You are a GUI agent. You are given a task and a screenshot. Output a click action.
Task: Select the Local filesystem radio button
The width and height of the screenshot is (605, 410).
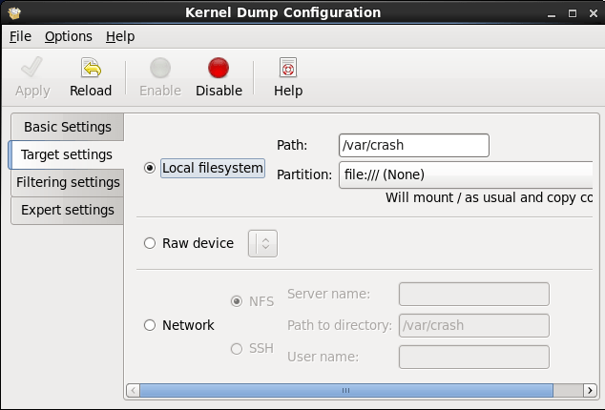(150, 168)
